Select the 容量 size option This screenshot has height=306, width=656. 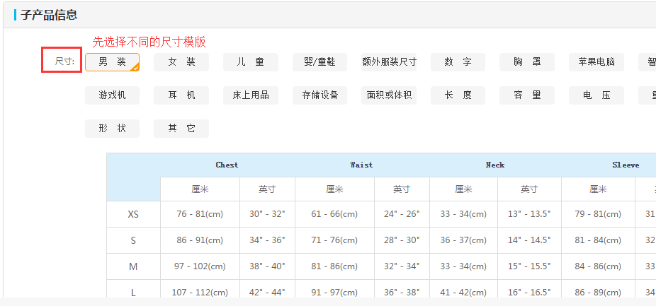click(527, 95)
